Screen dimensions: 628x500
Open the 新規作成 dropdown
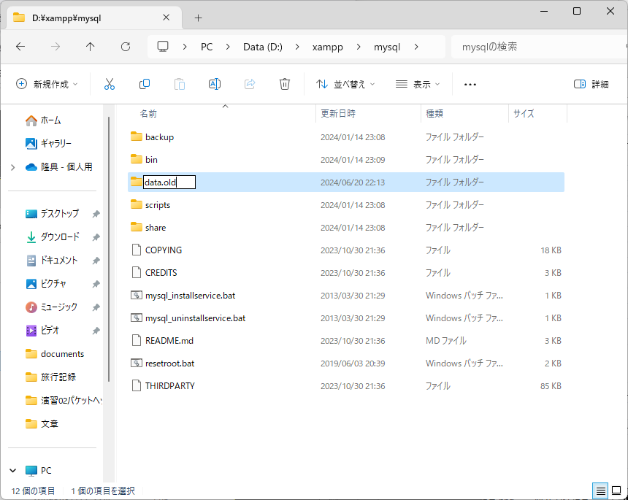[47, 84]
